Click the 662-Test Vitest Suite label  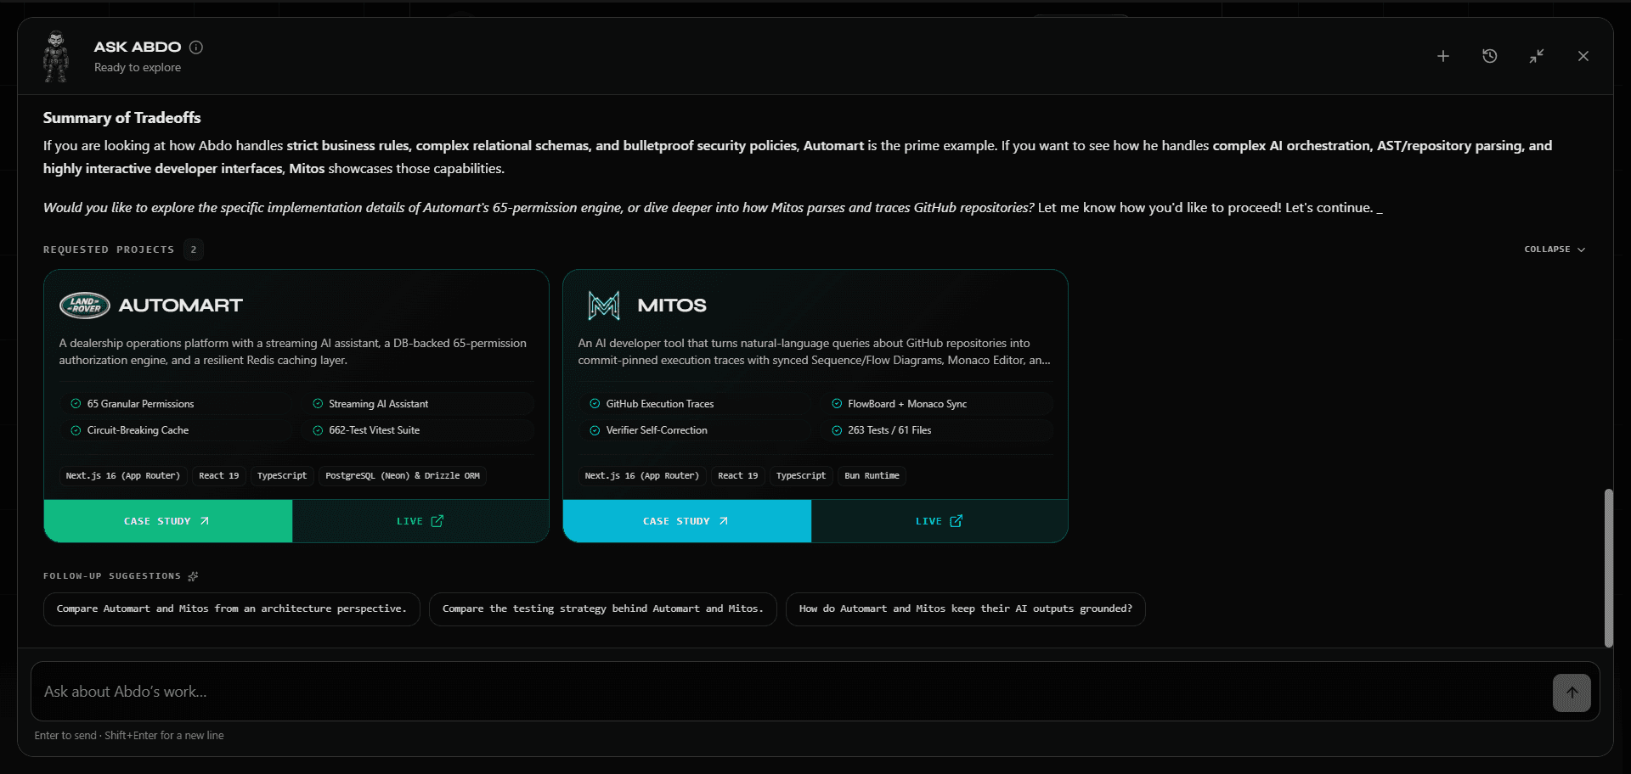pyautogui.click(x=375, y=430)
